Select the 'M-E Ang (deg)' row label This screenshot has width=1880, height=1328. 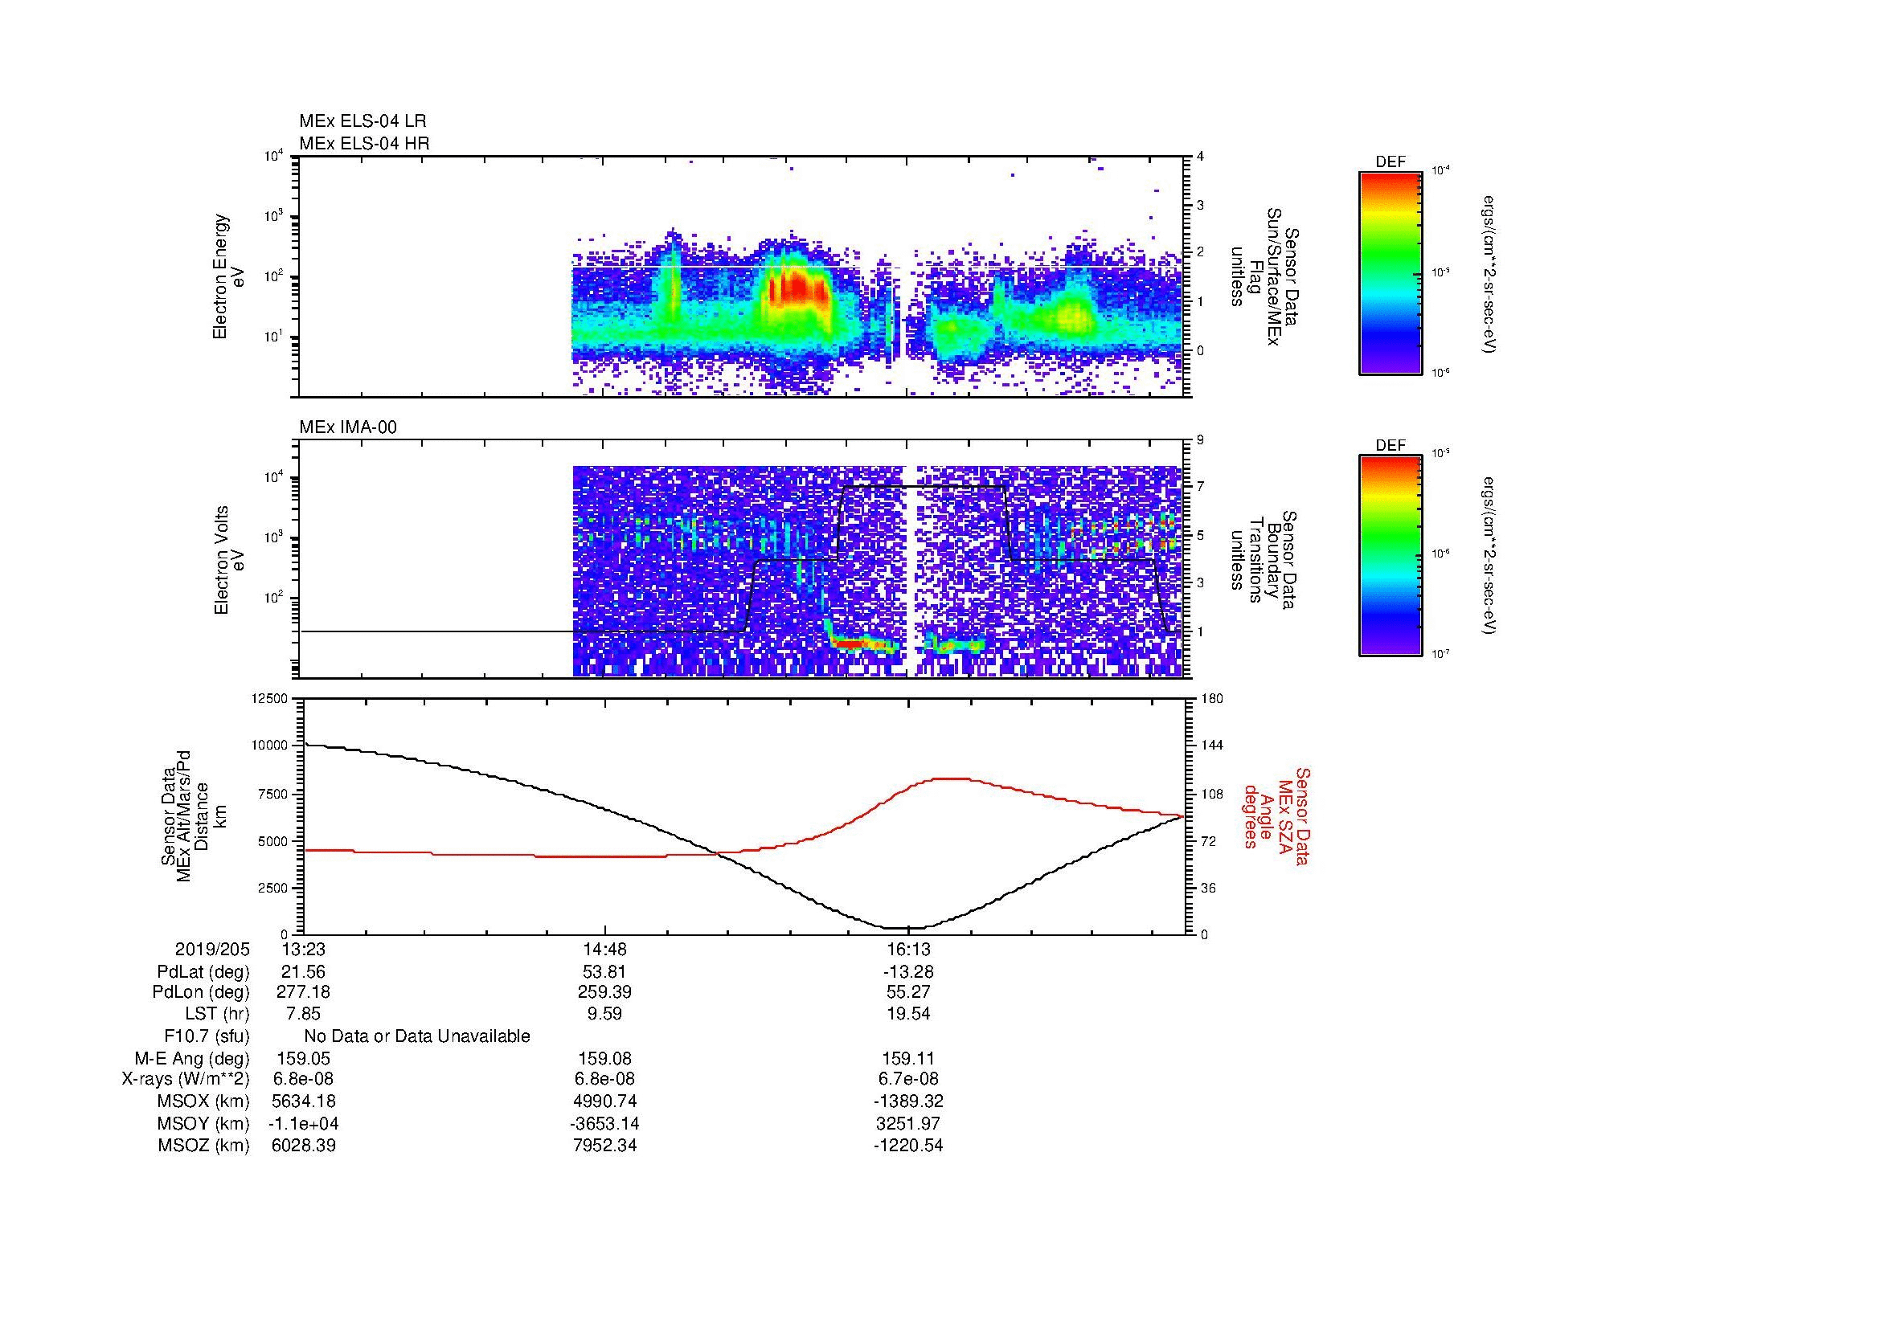click(x=191, y=1058)
